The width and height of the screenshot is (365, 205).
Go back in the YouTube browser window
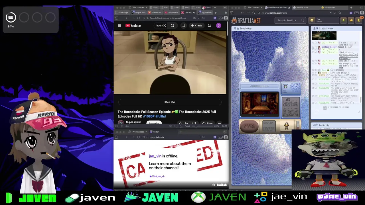point(127,18)
